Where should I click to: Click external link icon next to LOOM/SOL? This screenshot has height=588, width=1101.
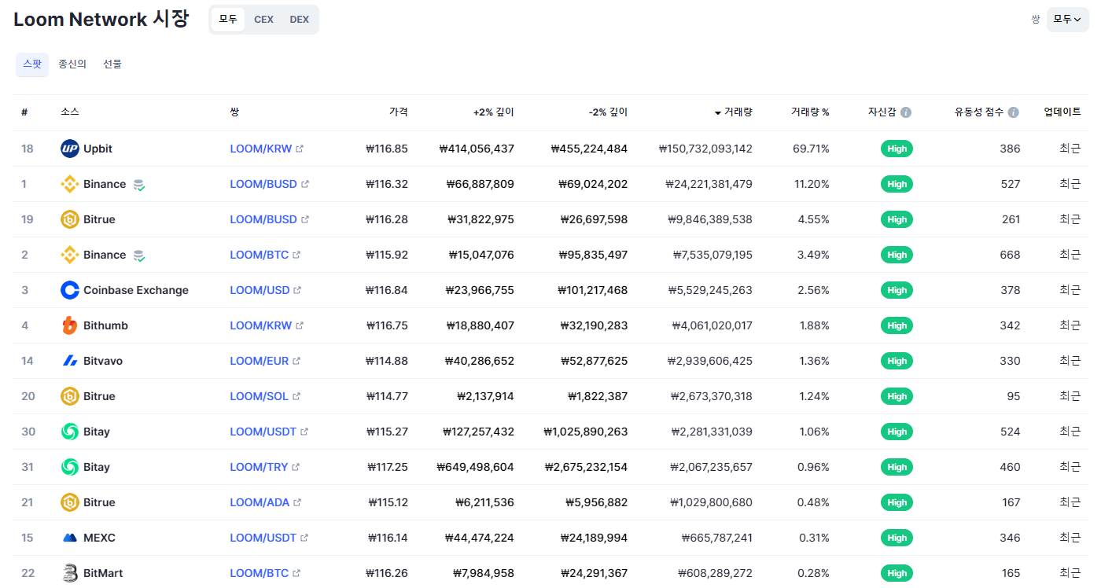[296, 396]
